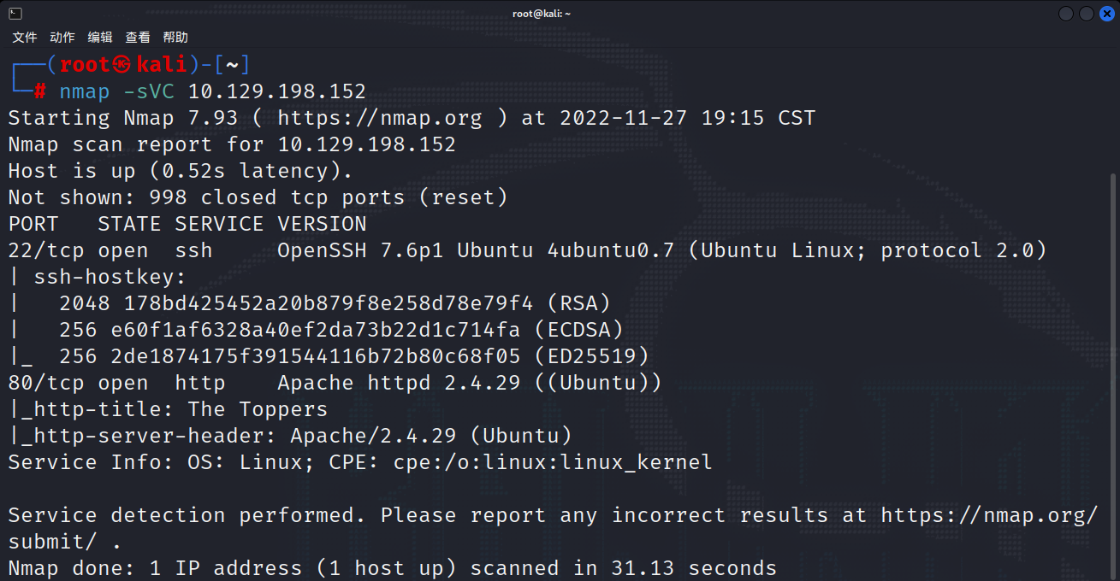Click the IP address in the nmap command
Screen dimensions: 1120x581
[x=276, y=91]
